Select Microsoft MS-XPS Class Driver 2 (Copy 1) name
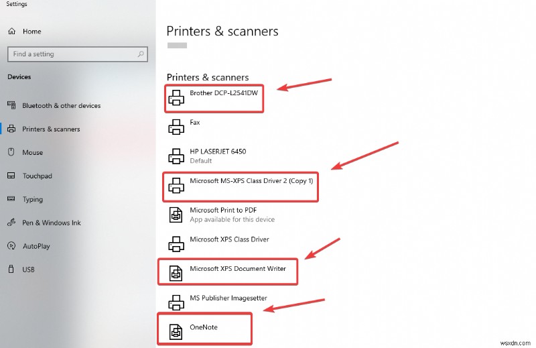The image size is (536, 348). coord(251,181)
